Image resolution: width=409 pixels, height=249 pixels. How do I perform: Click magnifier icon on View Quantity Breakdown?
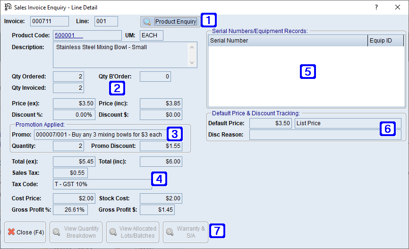click(x=57, y=232)
